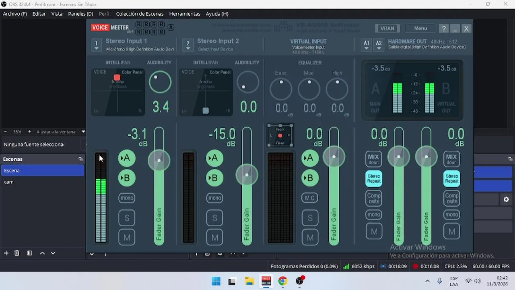Open OBS Editar menu
The width and height of the screenshot is (515, 290).
click(39, 14)
